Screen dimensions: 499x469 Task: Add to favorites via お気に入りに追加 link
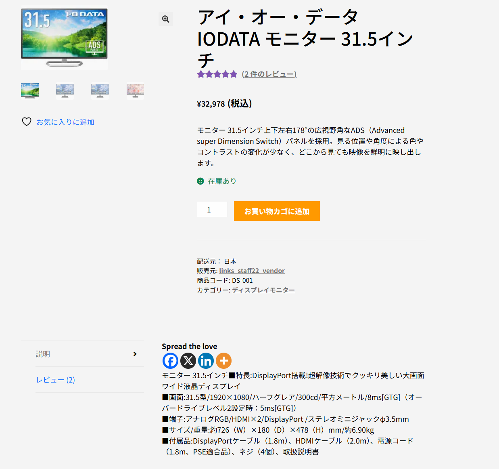pyautogui.click(x=65, y=122)
